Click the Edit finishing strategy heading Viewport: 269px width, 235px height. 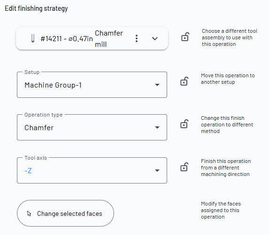coord(36,8)
